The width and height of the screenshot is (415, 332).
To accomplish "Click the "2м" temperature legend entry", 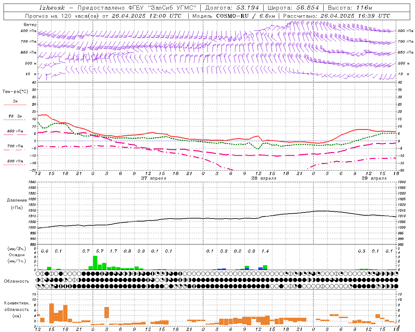I will [x=15, y=101].
